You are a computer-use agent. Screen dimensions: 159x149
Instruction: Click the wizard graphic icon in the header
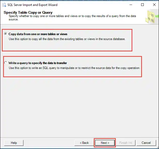click(152, 17)
